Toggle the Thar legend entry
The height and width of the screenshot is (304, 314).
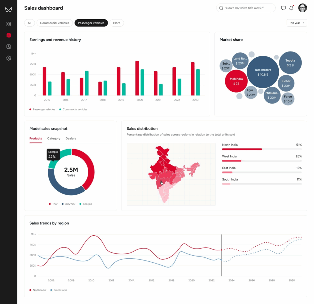tap(53, 204)
